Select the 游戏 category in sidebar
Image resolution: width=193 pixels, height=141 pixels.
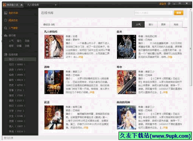[17, 95]
